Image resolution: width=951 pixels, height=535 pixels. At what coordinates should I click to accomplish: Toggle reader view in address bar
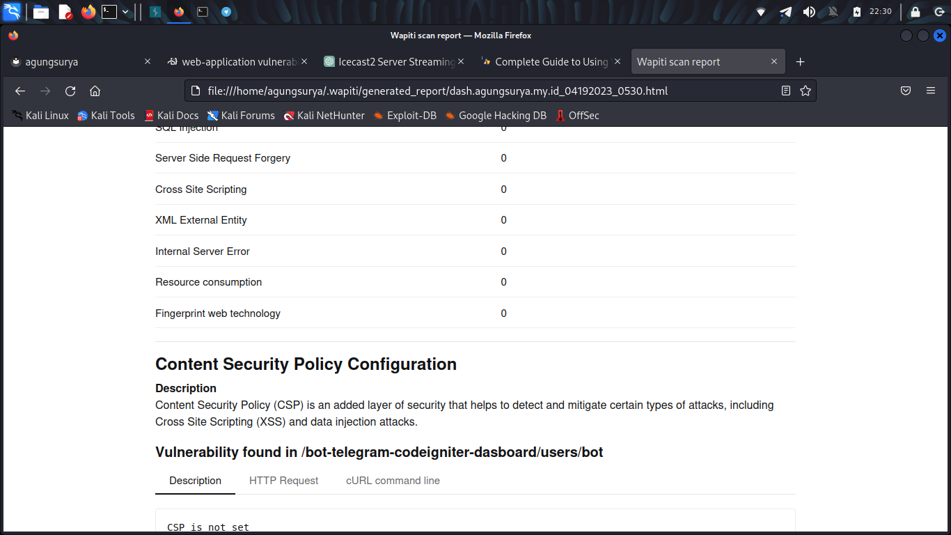786,91
